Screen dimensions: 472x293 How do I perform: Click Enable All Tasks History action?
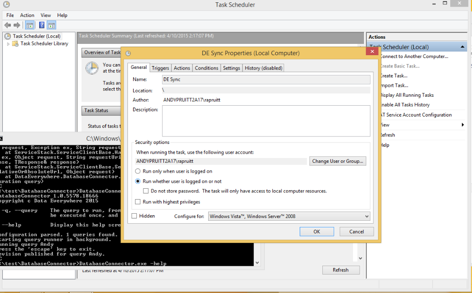tap(405, 105)
